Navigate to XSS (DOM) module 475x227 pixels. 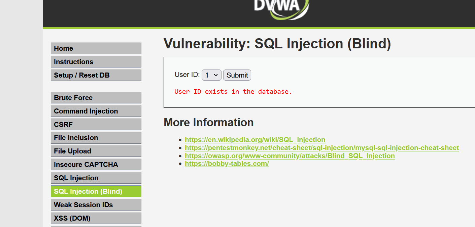tap(96, 218)
